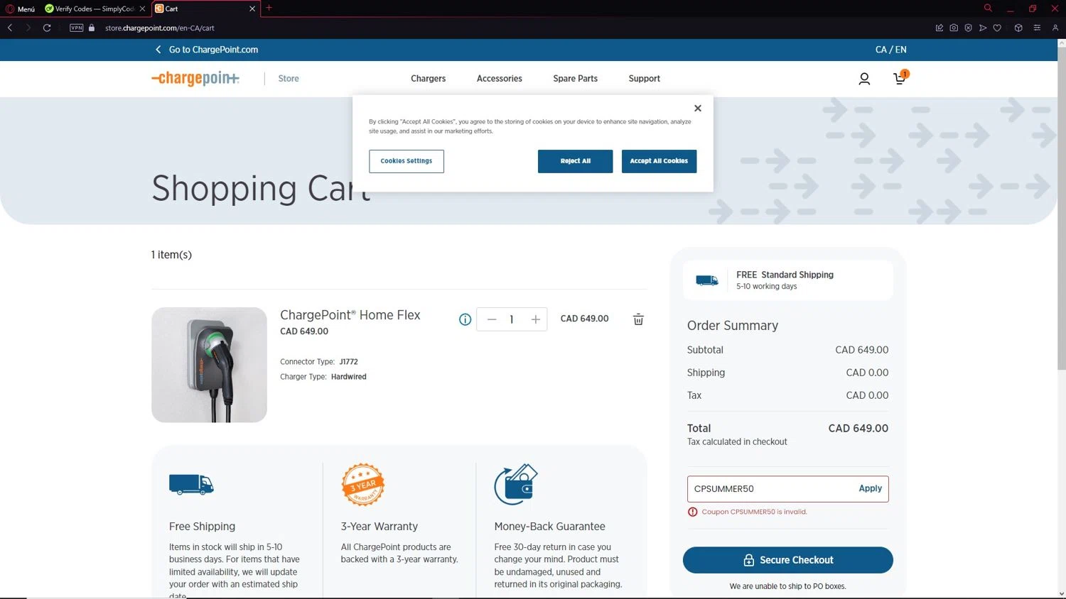This screenshot has height=599, width=1066.
Task: Close the cookie consent dialog
Action: (698, 109)
